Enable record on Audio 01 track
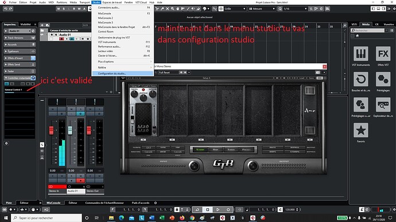Image resolution: width=396 pixels, height=222 pixels. pyautogui.click(x=61, y=39)
